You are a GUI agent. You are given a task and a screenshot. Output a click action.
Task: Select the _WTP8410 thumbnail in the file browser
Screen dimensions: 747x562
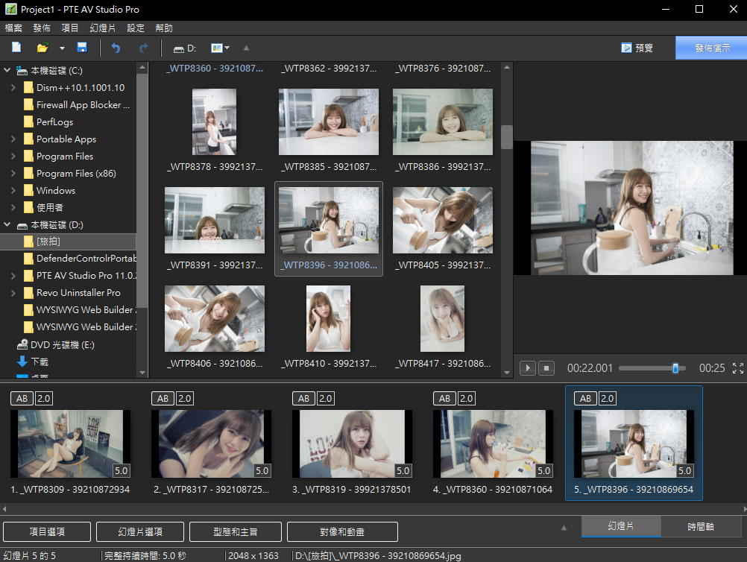pos(328,319)
